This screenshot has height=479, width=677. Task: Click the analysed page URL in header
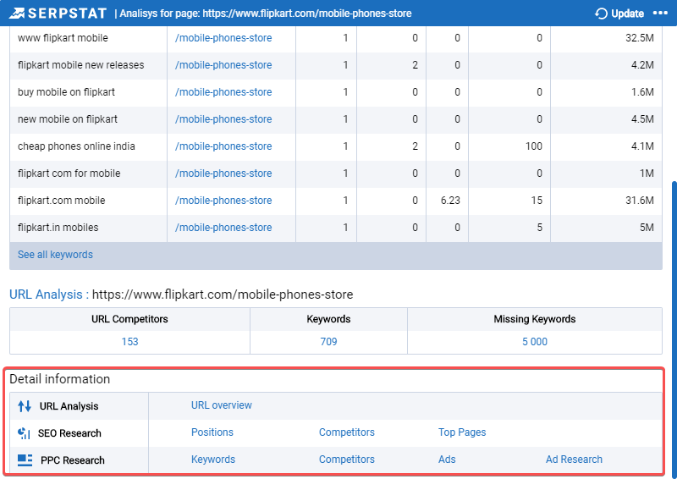pyautogui.click(x=307, y=14)
